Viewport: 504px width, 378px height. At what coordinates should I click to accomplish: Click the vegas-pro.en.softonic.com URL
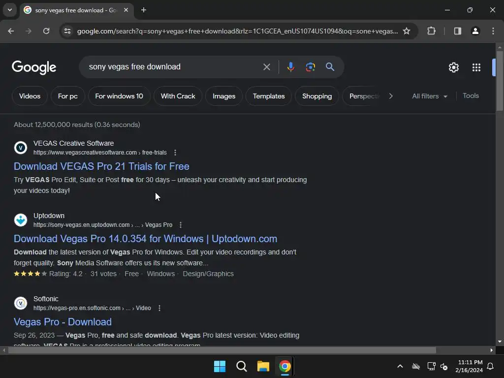tap(92, 308)
